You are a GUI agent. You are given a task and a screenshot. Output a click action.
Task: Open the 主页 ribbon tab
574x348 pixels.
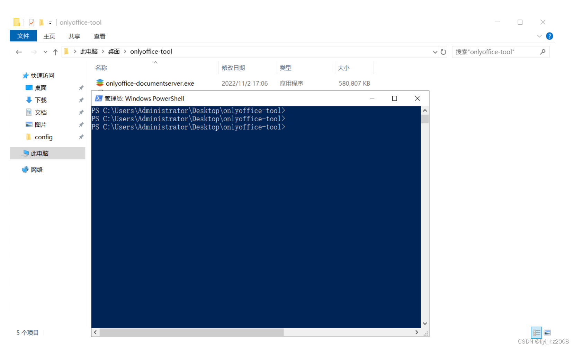coord(49,36)
